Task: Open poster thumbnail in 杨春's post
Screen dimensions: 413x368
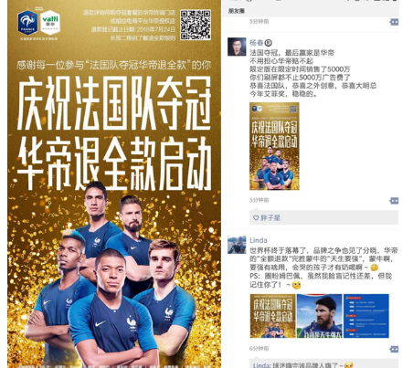Action: coord(274,146)
